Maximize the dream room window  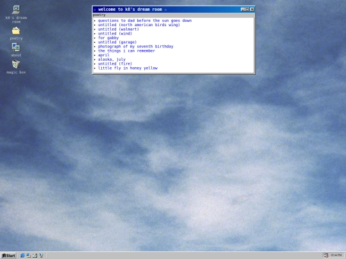pos(247,9)
